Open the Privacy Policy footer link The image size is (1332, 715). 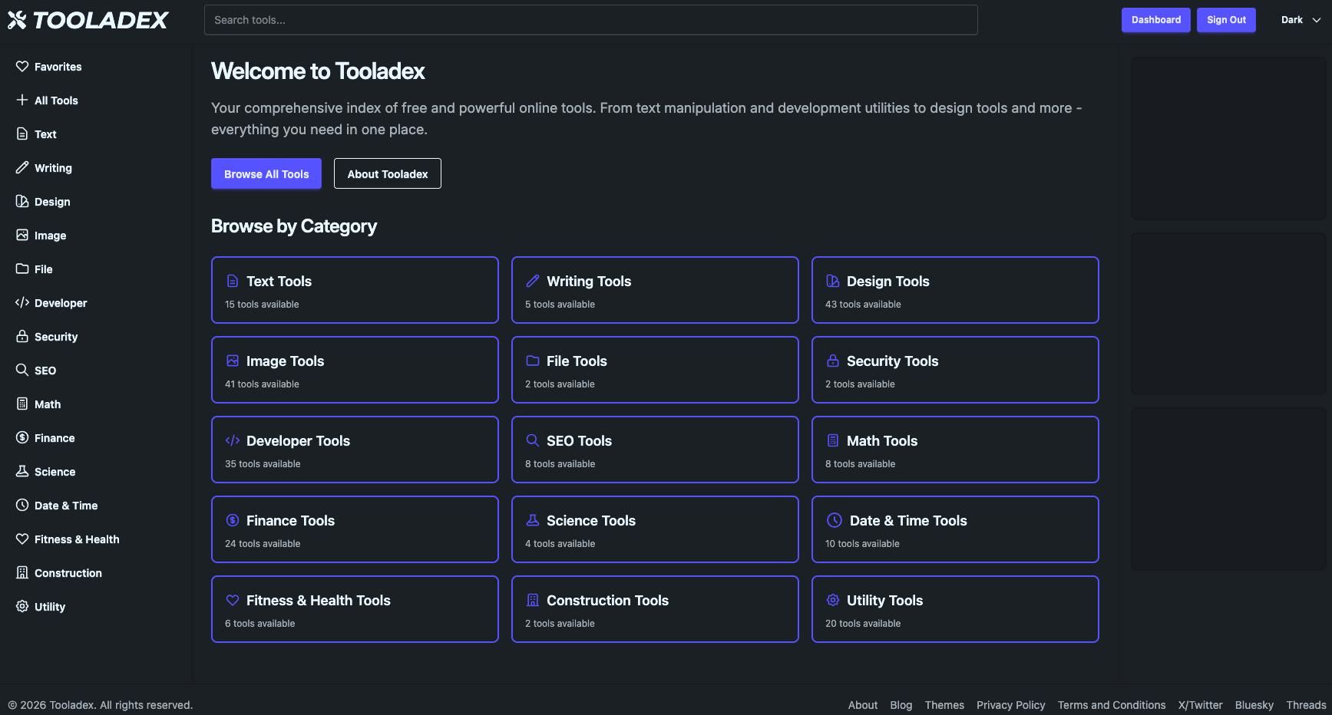[x=1010, y=705]
